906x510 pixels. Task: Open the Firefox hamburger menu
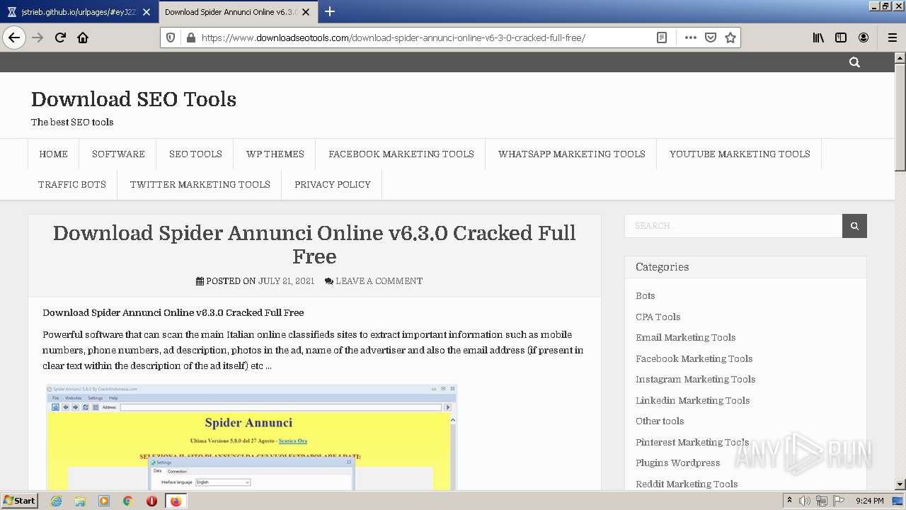point(893,38)
